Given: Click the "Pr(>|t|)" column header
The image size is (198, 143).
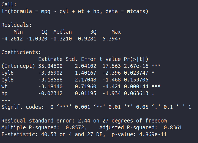Looking at the screenshot, I should (x=136, y=59).
